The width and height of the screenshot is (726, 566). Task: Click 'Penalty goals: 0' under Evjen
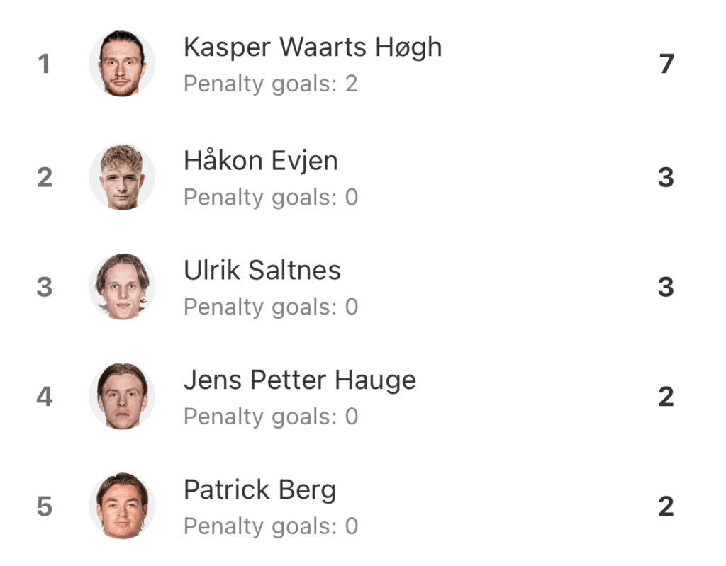coord(271,198)
